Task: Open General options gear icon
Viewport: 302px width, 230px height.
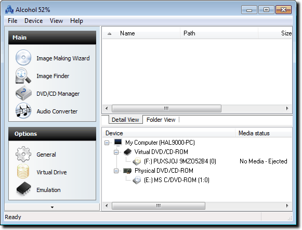Action: (x=23, y=154)
